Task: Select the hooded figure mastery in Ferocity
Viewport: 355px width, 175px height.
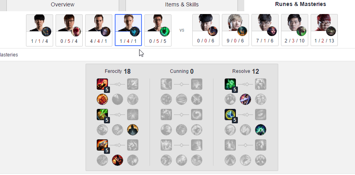Action: click(x=133, y=130)
